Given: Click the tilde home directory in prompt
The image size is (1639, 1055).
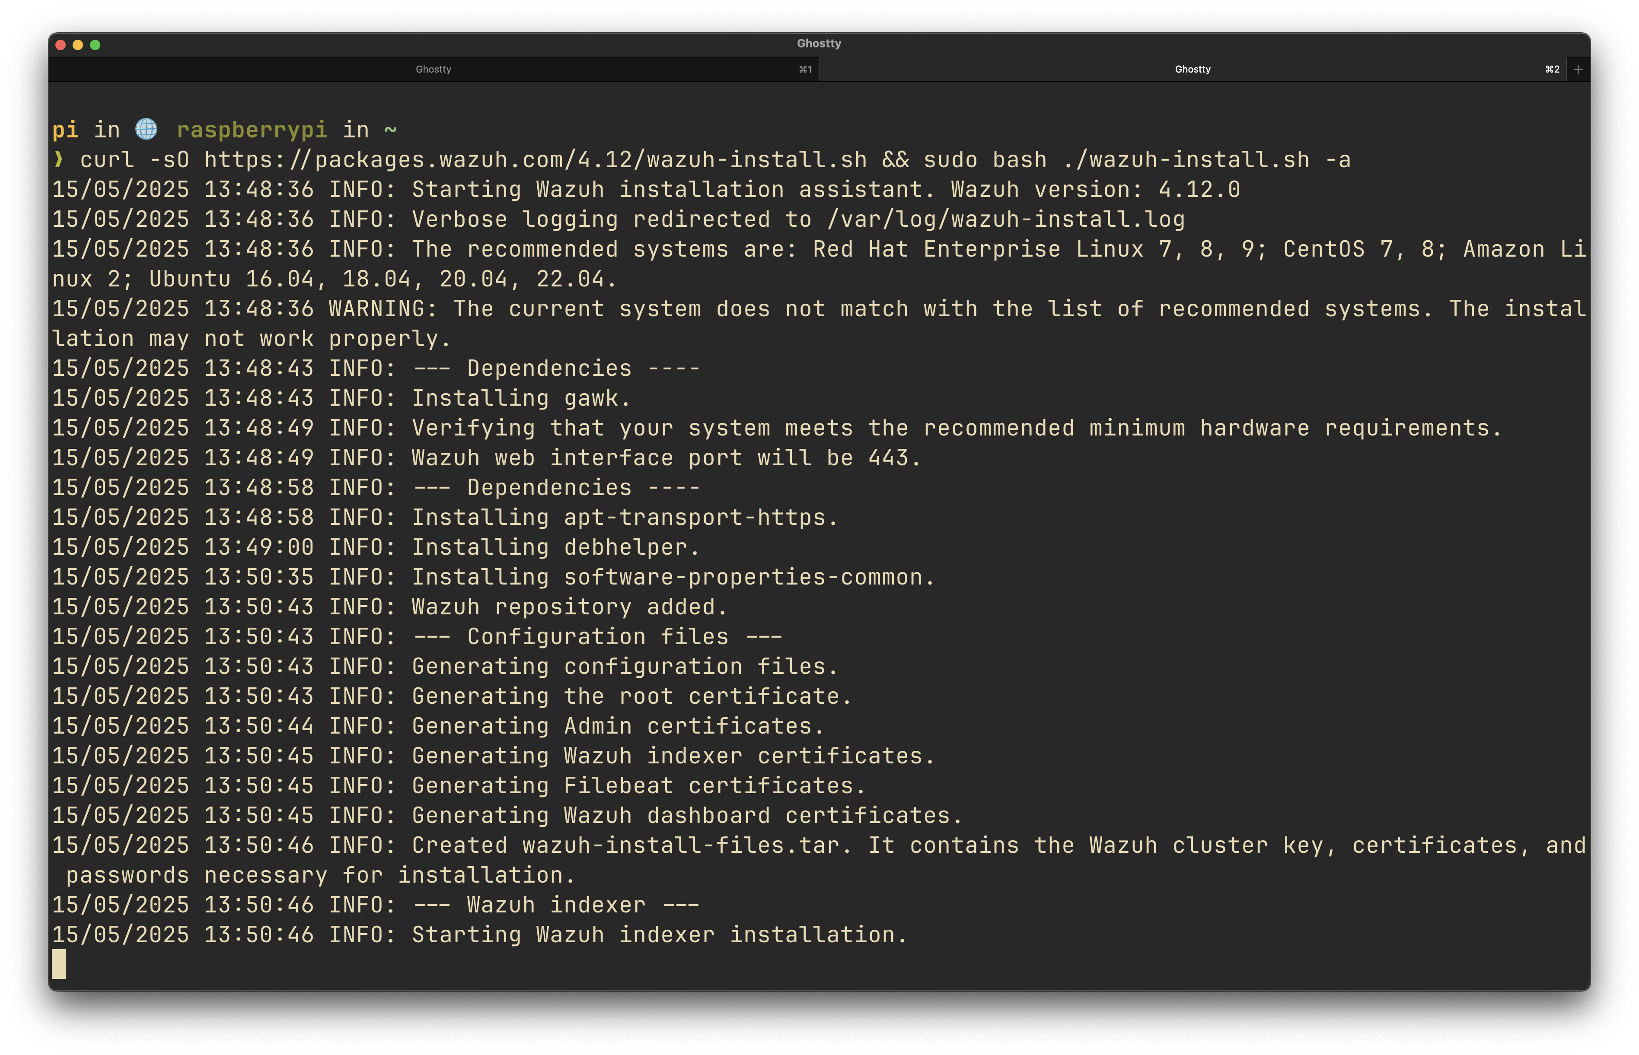Looking at the screenshot, I should (x=390, y=130).
